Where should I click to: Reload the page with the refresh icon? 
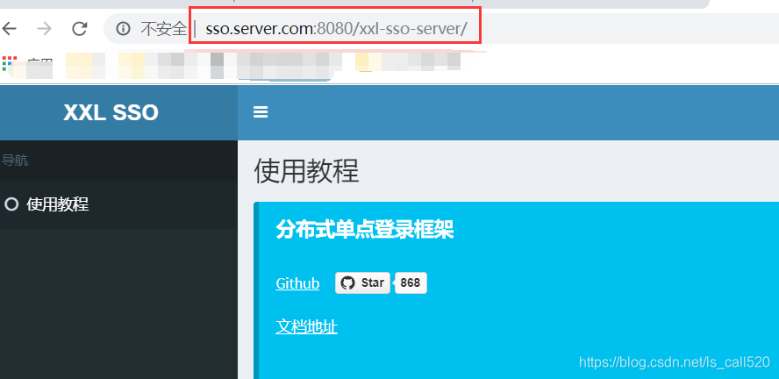(80, 29)
